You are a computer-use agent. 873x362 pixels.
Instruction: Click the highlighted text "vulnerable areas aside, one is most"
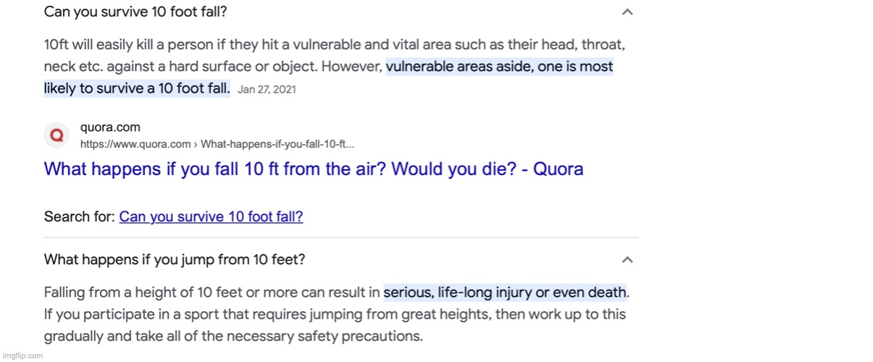pos(499,67)
